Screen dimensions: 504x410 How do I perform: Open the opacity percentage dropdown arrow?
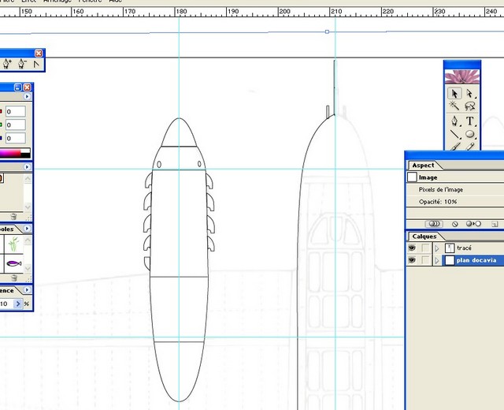coord(18,304)
